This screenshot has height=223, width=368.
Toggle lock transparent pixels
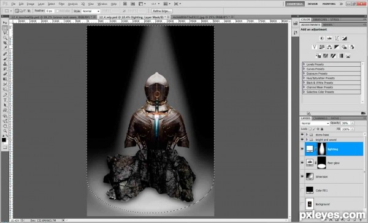pos(310,129)
